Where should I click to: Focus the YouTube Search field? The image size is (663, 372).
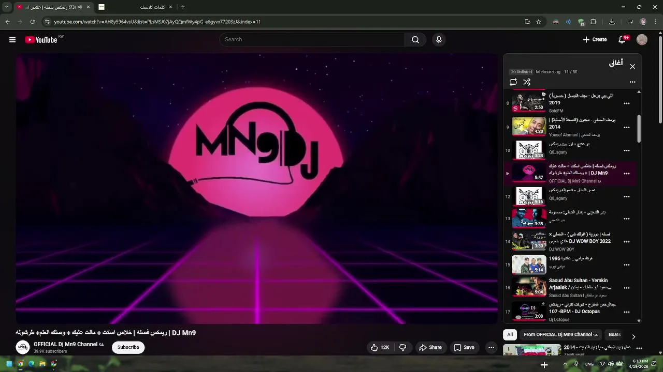312,40
